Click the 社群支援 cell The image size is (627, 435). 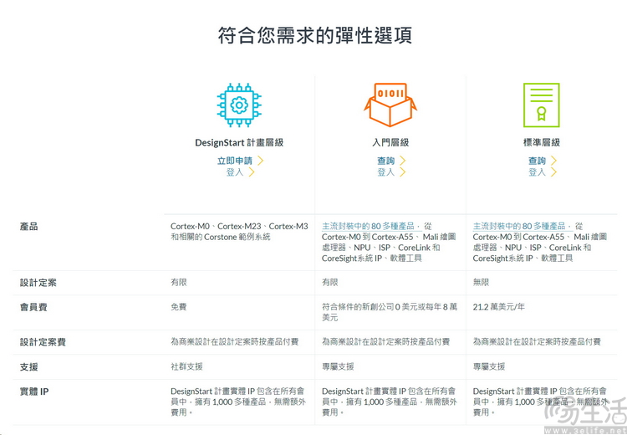tap(186, 366)
